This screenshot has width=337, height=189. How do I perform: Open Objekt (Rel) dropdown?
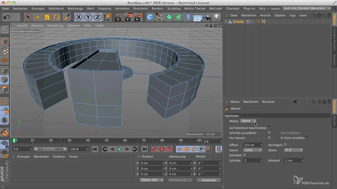tap(152, 180)
